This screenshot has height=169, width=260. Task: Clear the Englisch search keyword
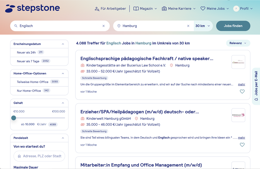click(x=104, y=26)
